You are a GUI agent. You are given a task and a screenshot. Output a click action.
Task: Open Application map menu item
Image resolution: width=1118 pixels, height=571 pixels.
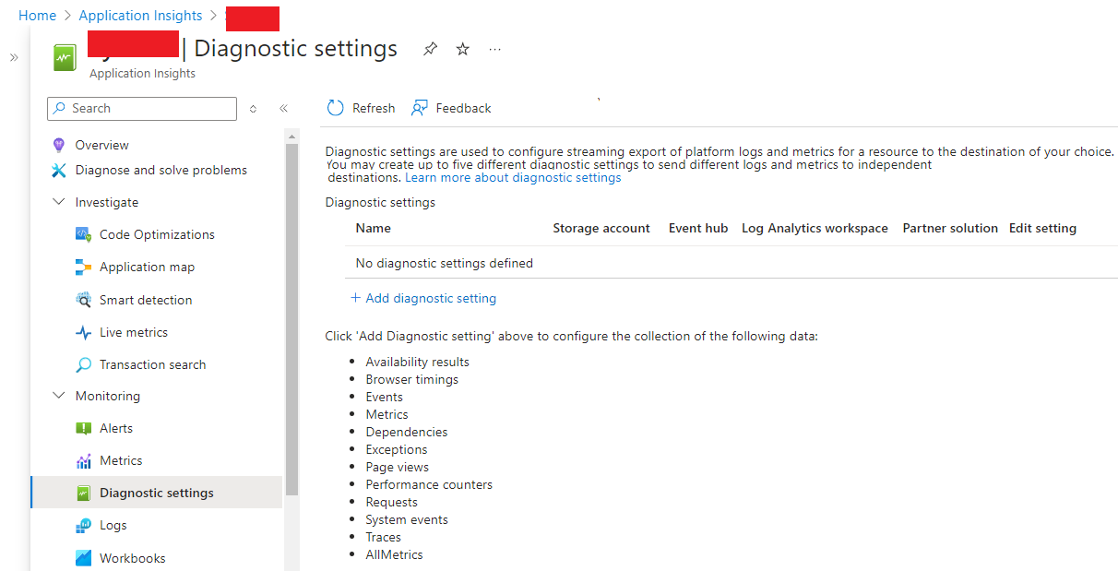[147, 267]
